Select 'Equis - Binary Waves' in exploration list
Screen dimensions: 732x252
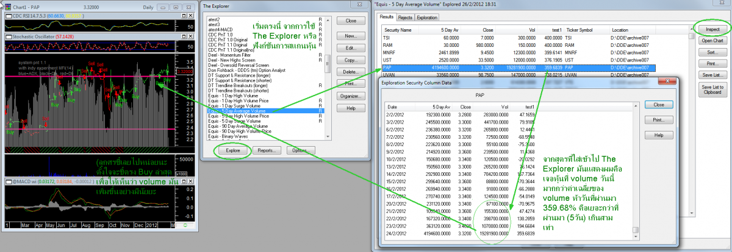pyautogui.click(x=265, y=137)
